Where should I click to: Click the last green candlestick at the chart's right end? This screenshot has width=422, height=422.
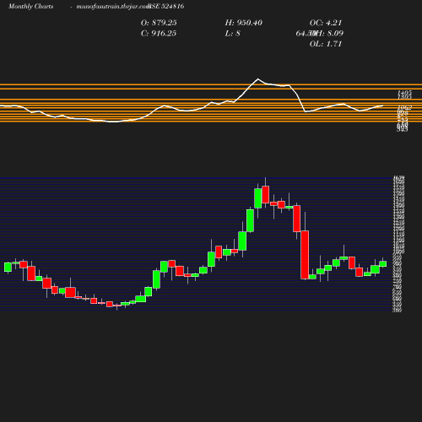pyautogui.click(x=382, y=264)
